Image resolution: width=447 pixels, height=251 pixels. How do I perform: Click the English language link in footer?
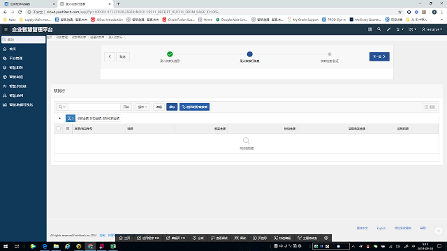(381, 228)
